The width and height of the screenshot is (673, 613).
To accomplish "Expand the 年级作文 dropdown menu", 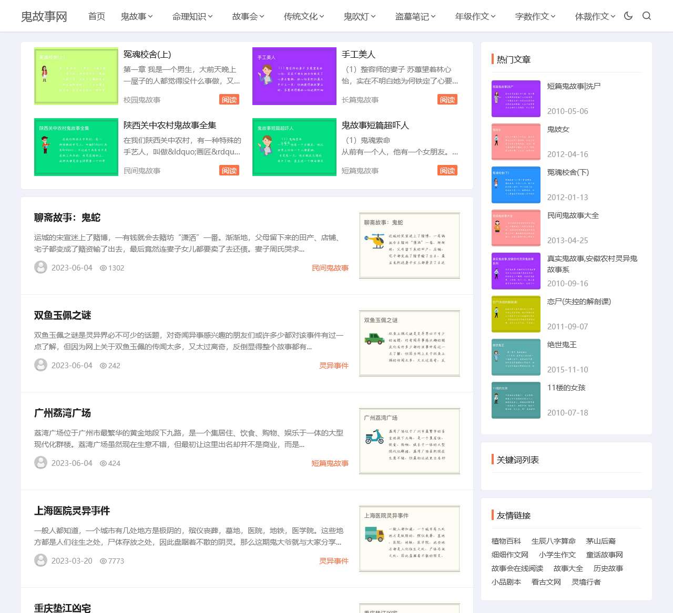I will pyautogui.click(x=475, y=16).
